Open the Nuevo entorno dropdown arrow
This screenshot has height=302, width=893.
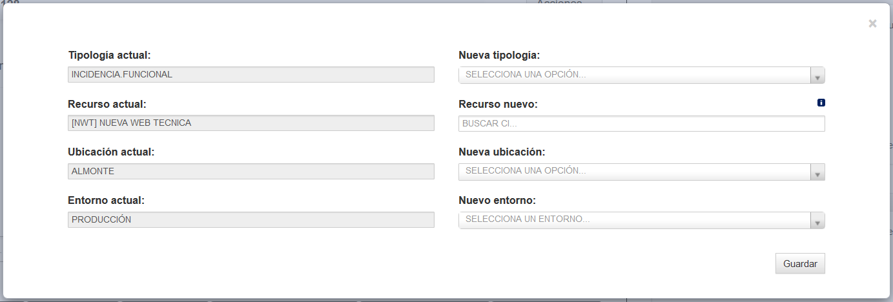pyautogui.click(x=817, y=221)
